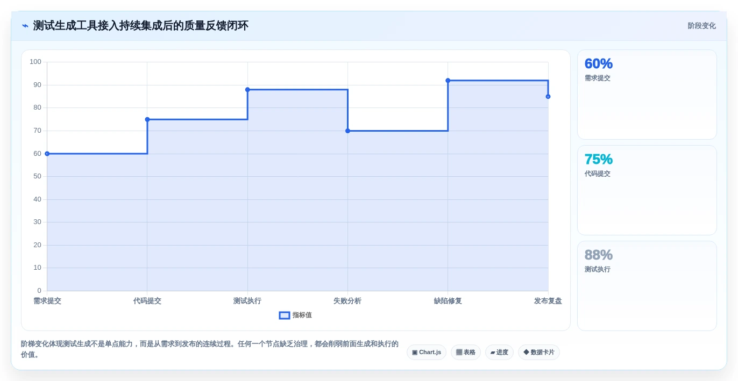Click the 代码提交 x-axis label
This screenshot has width=738, height=381.
pos(147,301)
